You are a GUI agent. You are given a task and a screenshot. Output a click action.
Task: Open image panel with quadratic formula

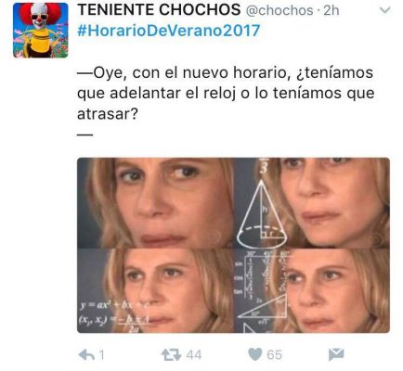155,291
